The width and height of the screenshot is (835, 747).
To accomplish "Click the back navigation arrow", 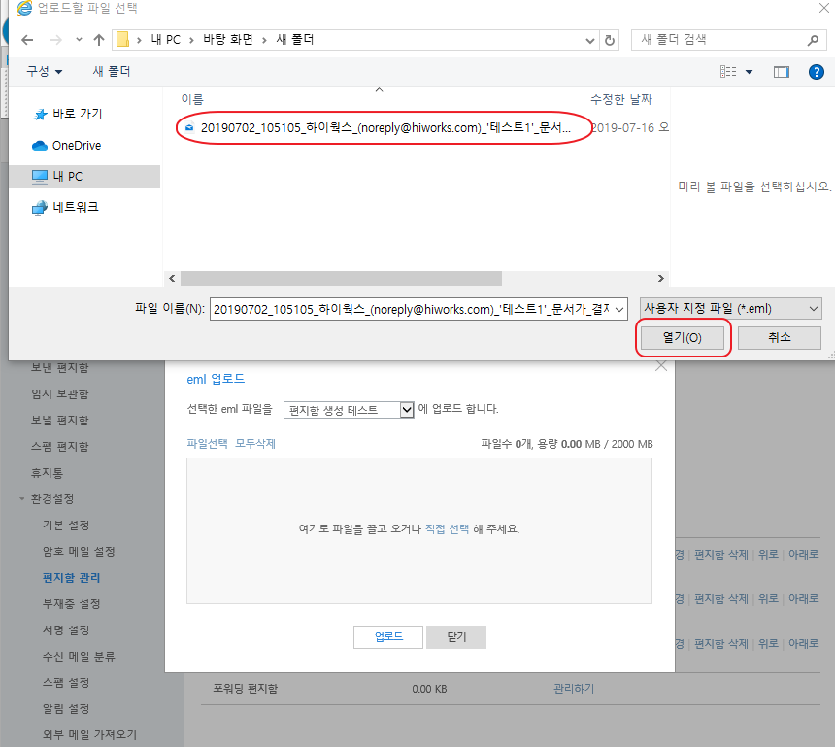I will coord(27,40).
